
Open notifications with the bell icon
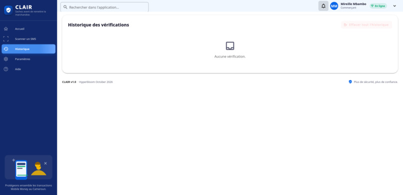pyautogui.click(x=323, y=6)
